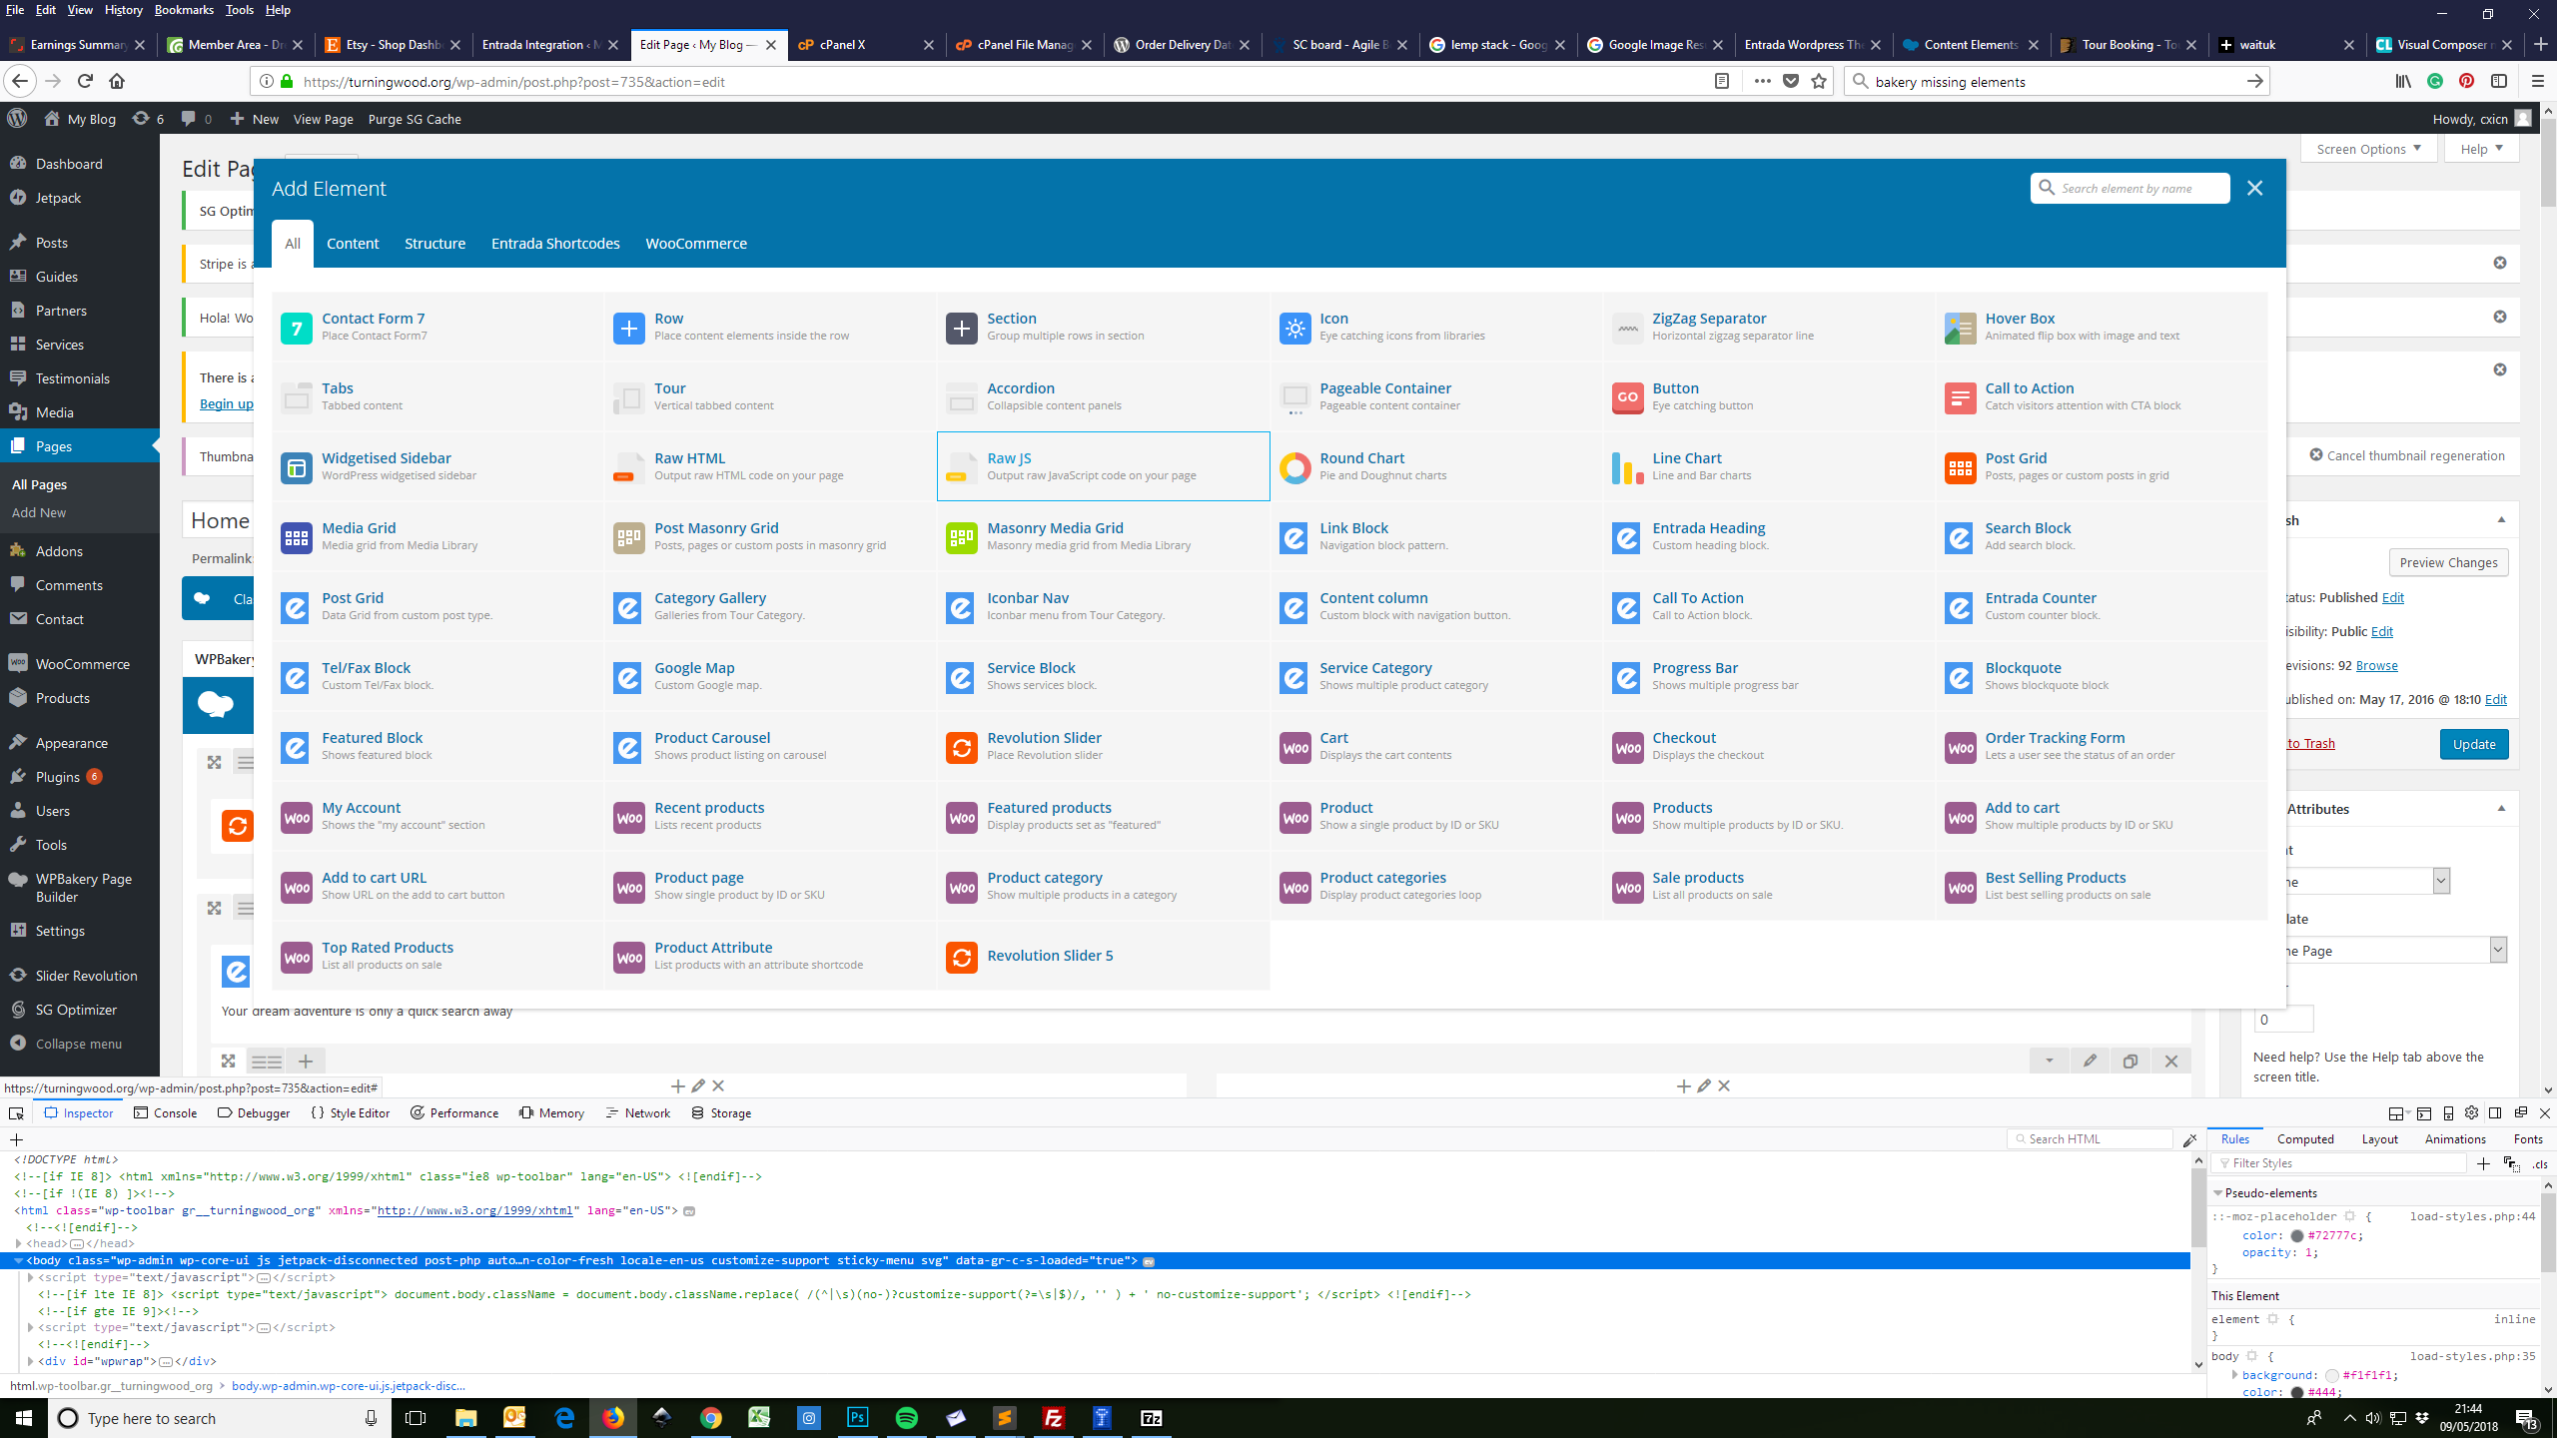Expand the div#wpwrap node
The height and width of the screenshot is (1438, 2557).
click(31, 1361)
